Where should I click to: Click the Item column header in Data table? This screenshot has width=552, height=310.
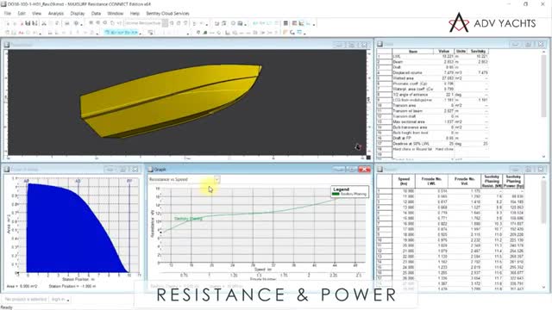click(413, 52)
